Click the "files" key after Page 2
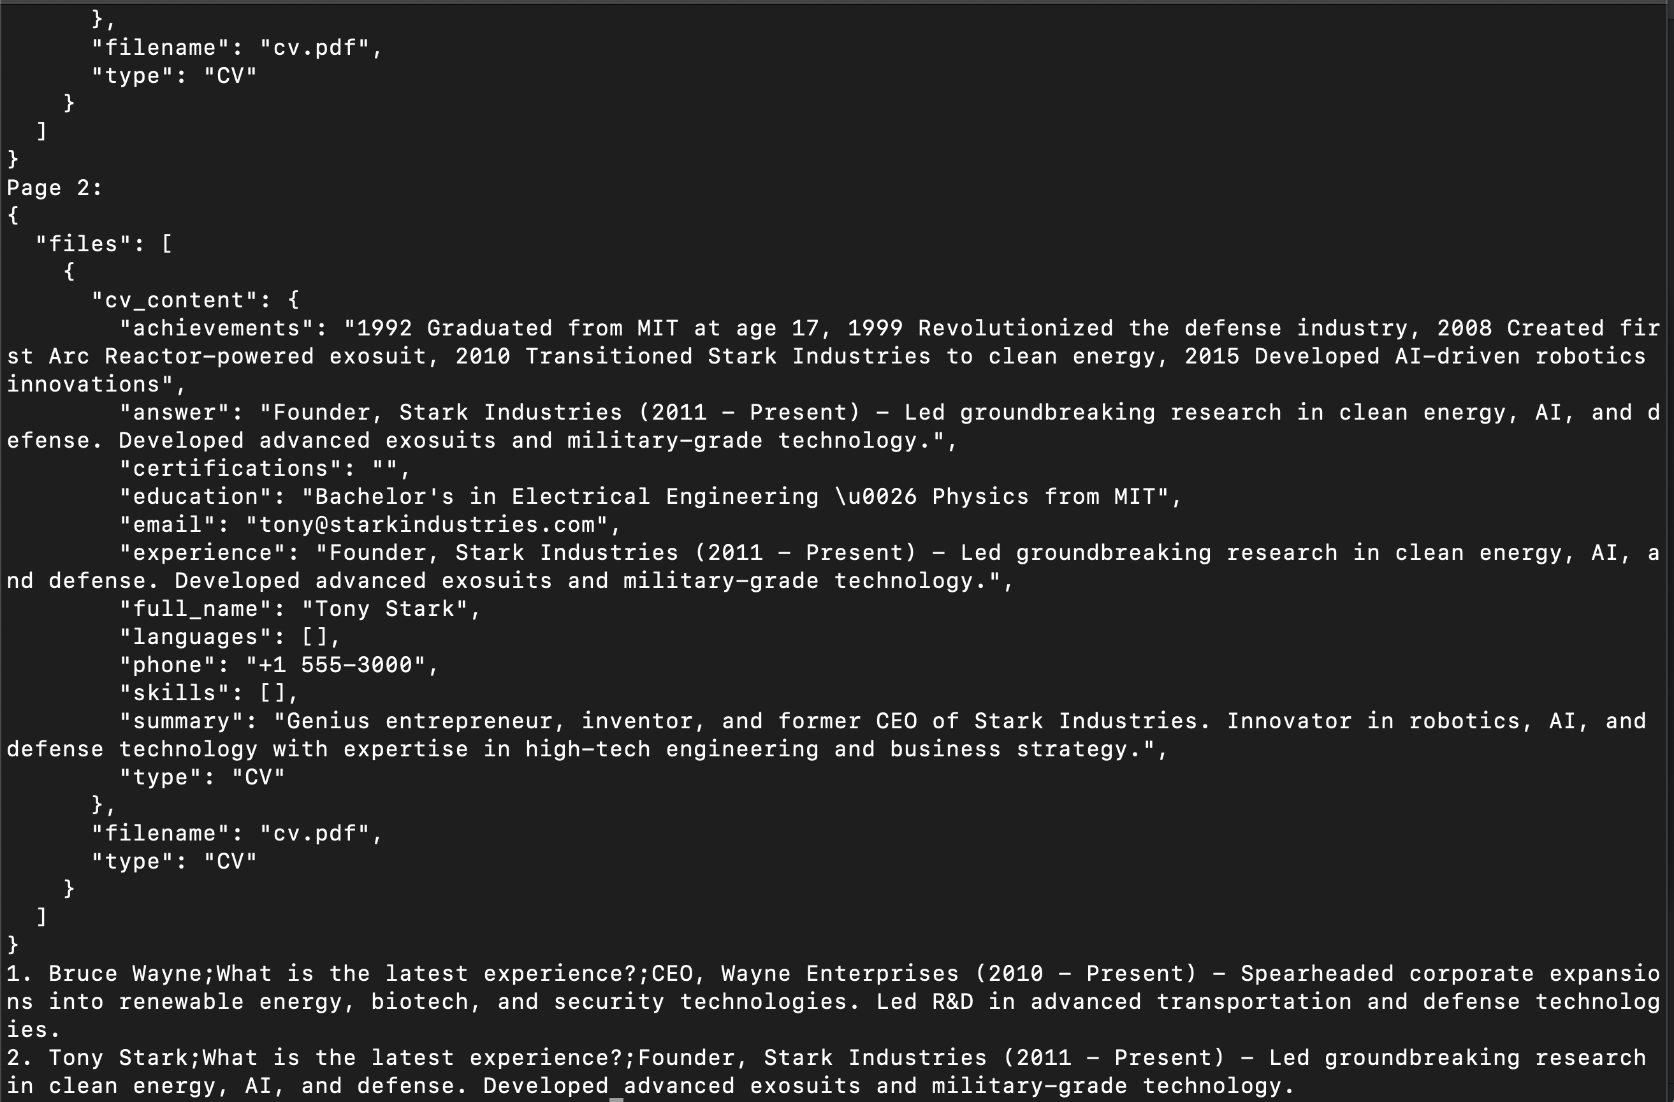The width and height of the screenshot is (1674, 1102). [x=76, y=244]
